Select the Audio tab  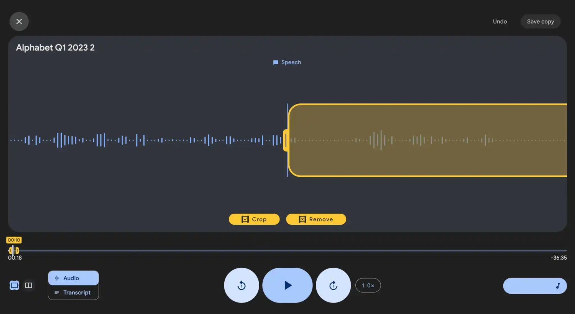coord(73,278)
